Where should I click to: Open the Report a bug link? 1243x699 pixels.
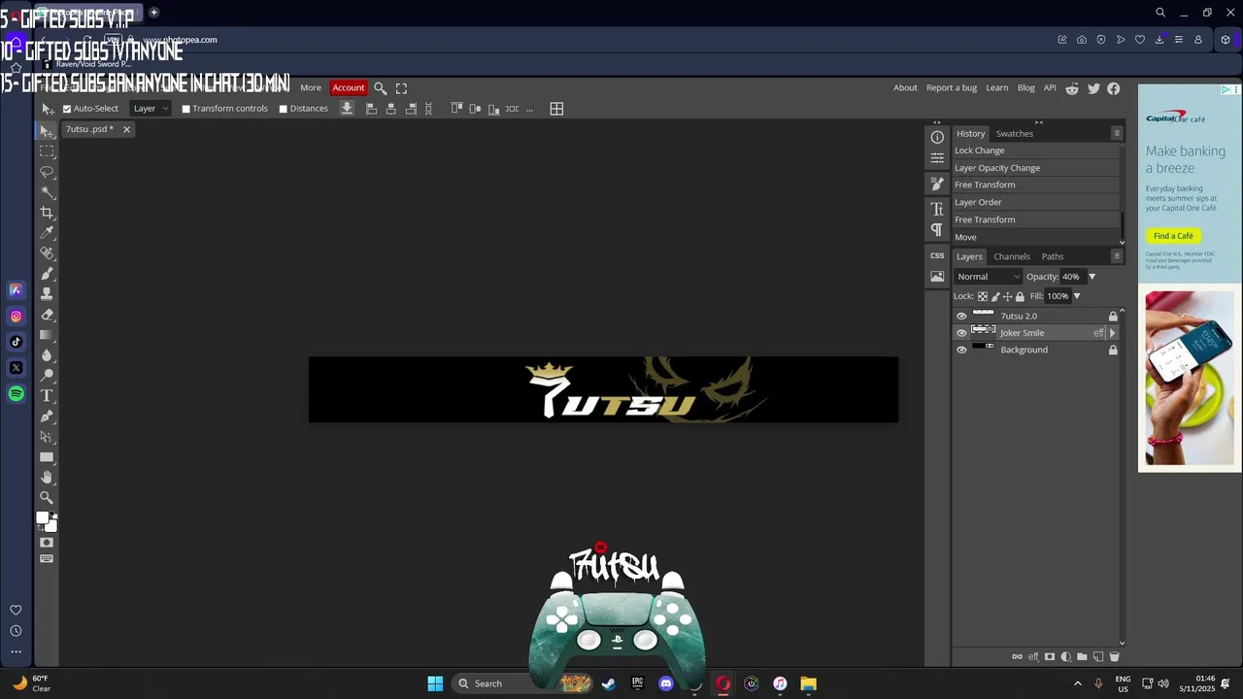[952, 87]
